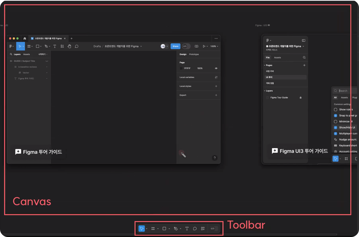Click layers search icon in UI2 window
Screen dimensions: 359x237
coord(11,54)
